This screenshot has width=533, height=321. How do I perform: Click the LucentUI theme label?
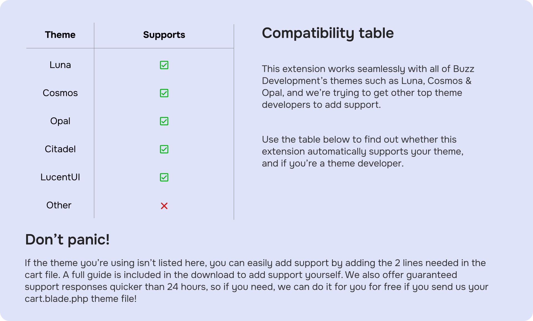coord(60,177)
